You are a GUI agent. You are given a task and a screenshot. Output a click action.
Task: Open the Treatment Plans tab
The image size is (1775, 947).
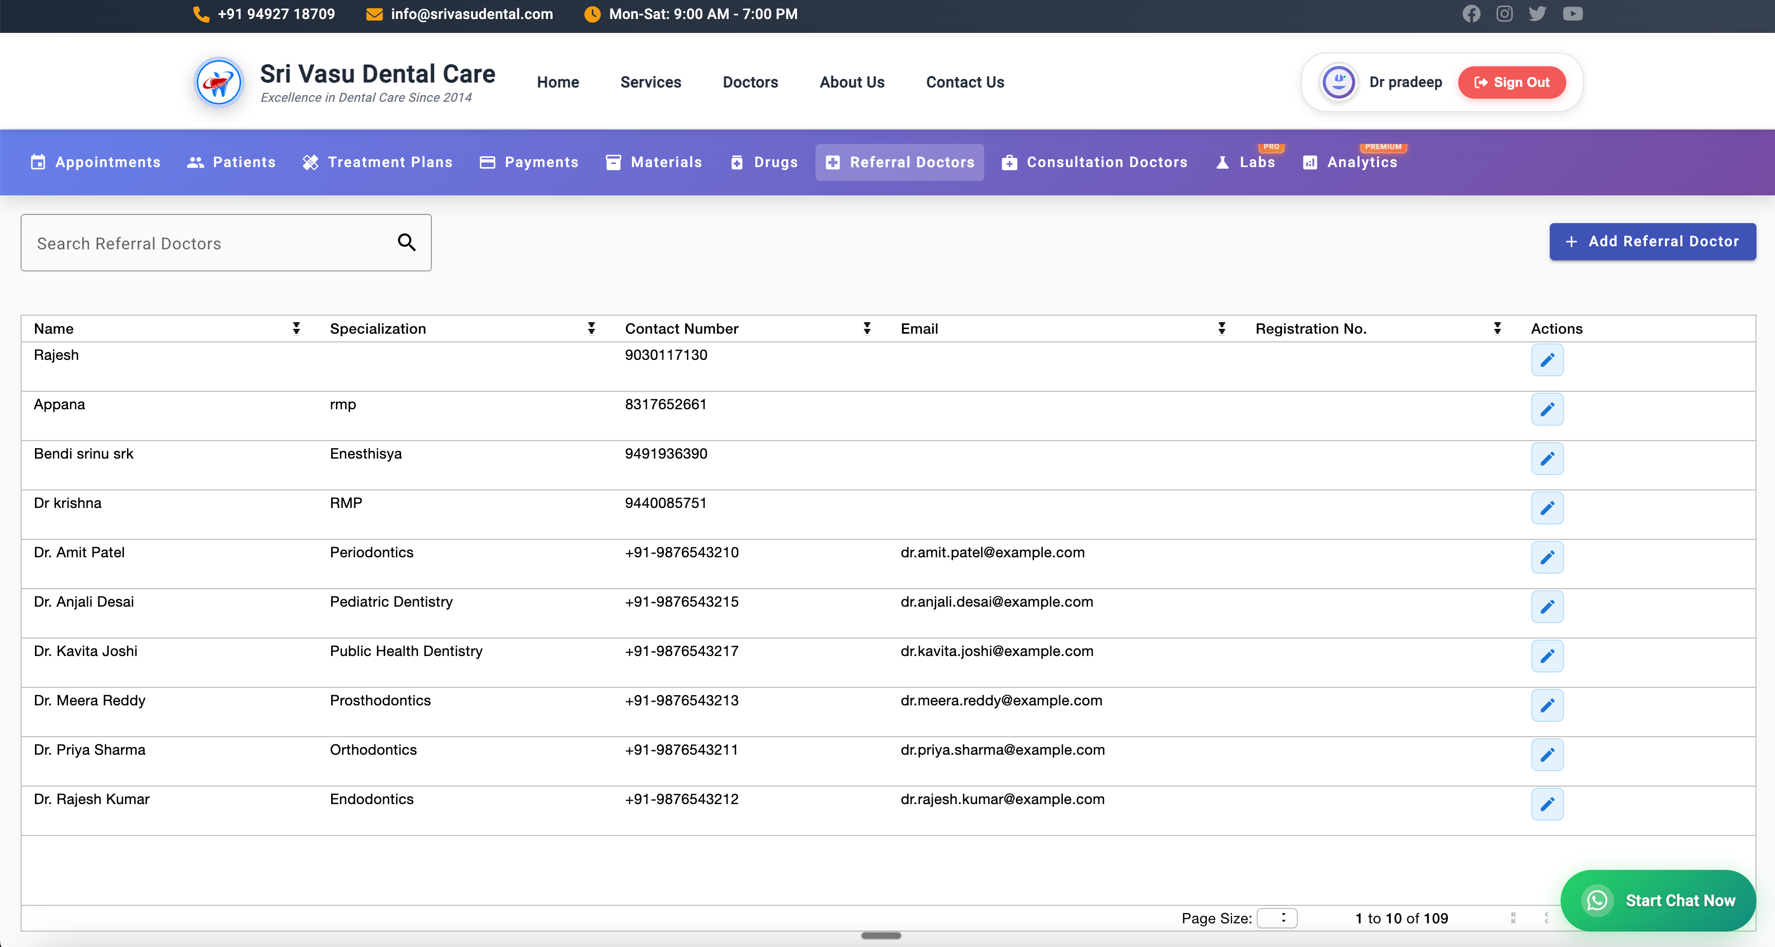point(377,162)
